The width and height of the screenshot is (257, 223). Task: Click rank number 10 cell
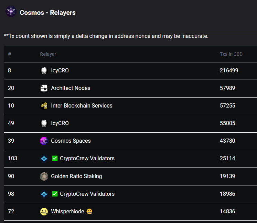11,106
